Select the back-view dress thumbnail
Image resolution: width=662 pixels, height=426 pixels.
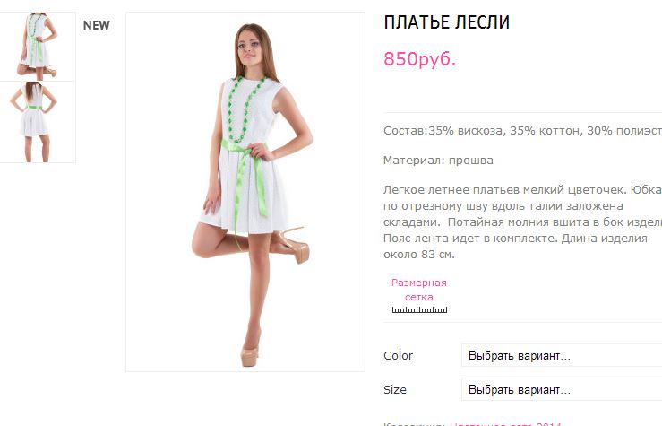coord(38,122)
